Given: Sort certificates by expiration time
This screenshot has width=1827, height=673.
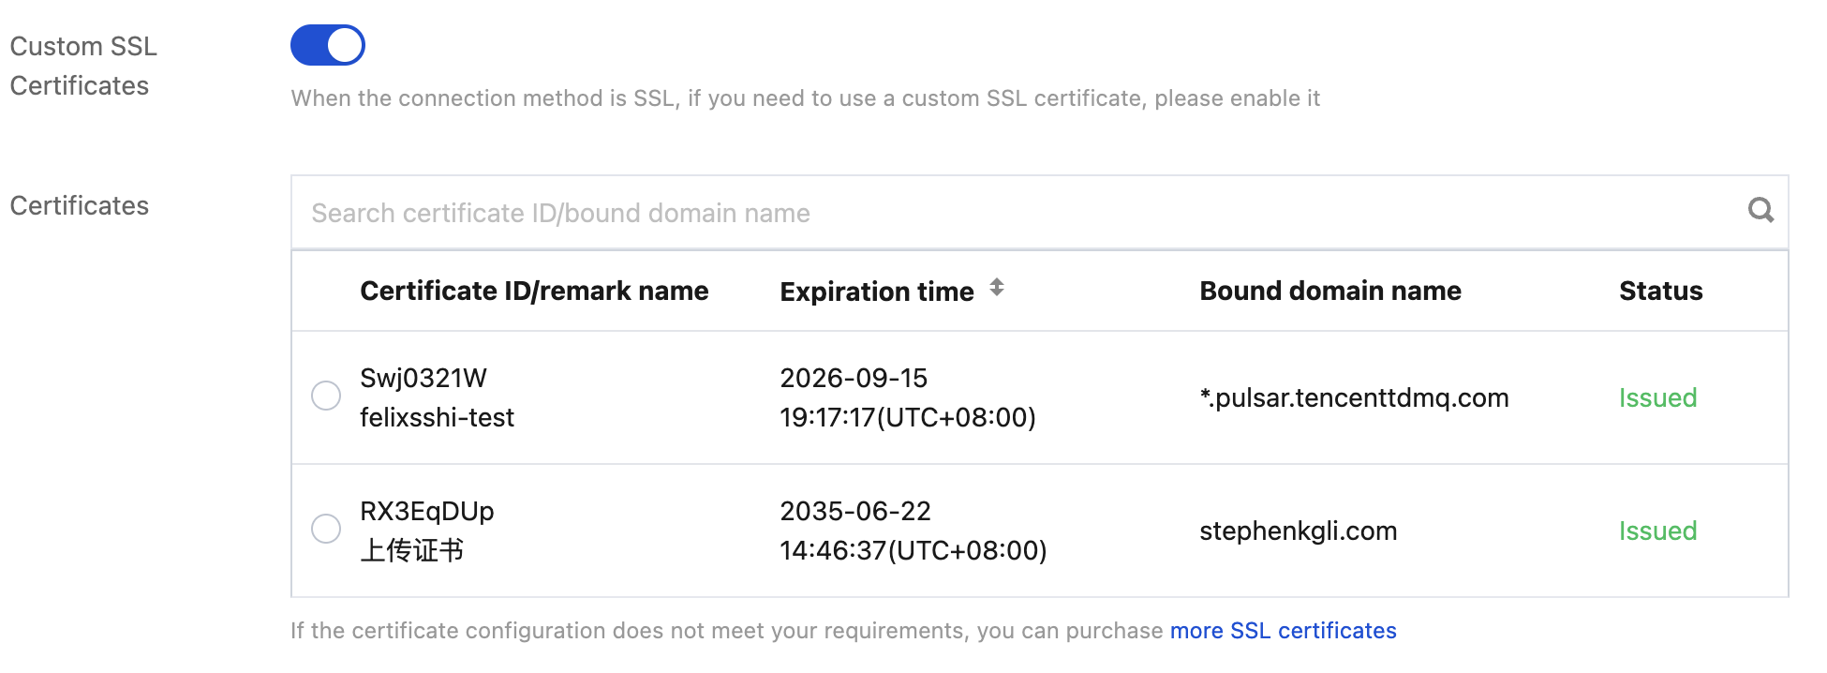Looking at the screenshot, I should click(x=997, y=289).
